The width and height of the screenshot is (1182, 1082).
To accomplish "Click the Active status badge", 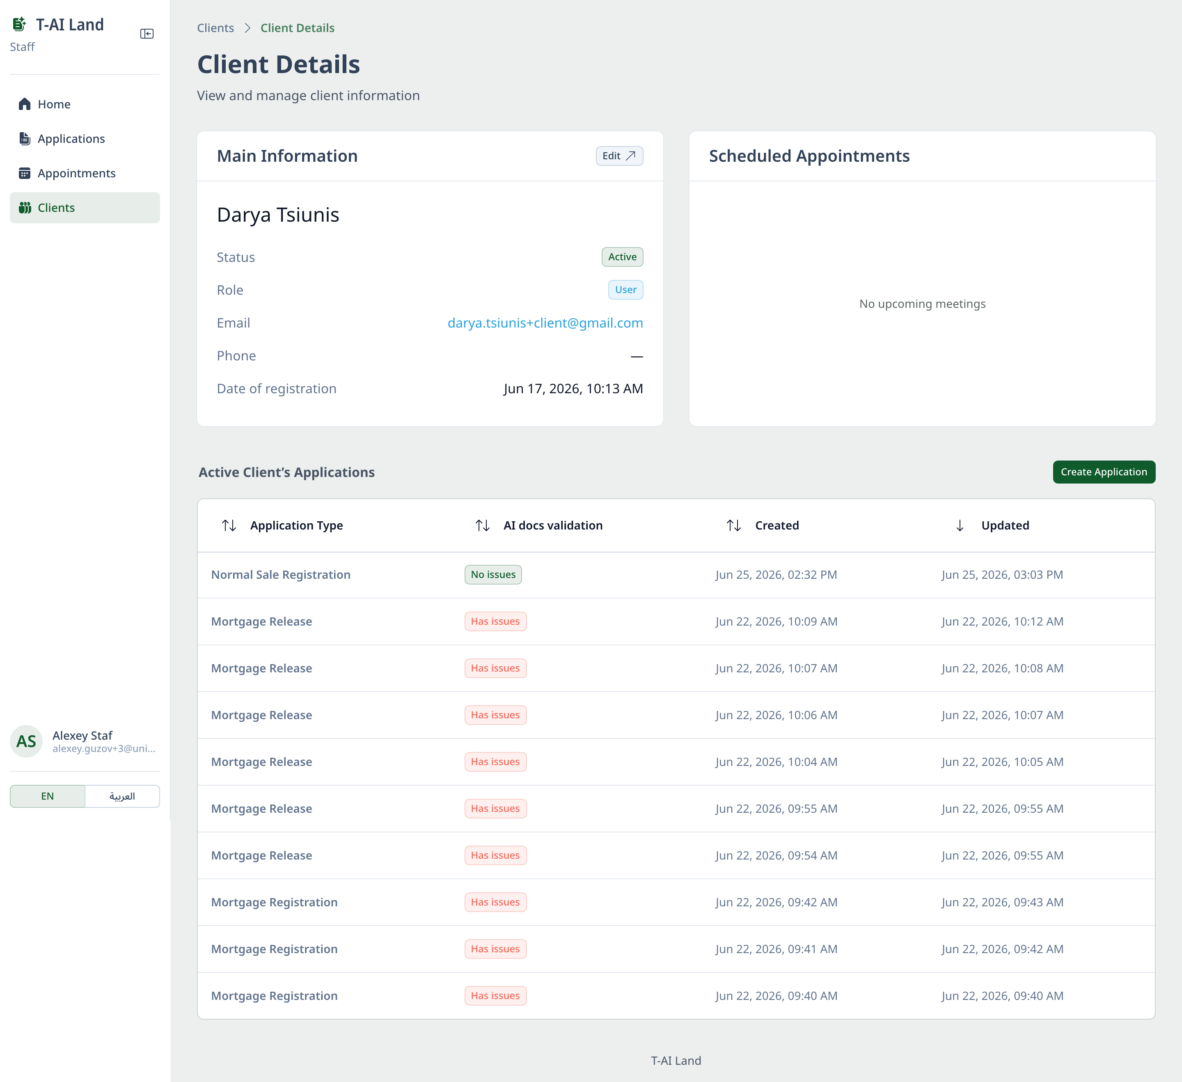I will (622, 257).
